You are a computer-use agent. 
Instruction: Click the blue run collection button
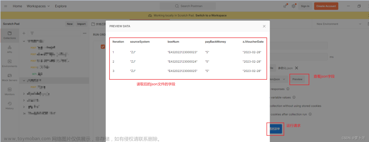point(276,129)
